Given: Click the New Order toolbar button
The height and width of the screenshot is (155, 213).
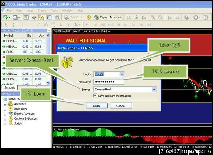Looking at the screenshot, I should click(x=74, y=17).
